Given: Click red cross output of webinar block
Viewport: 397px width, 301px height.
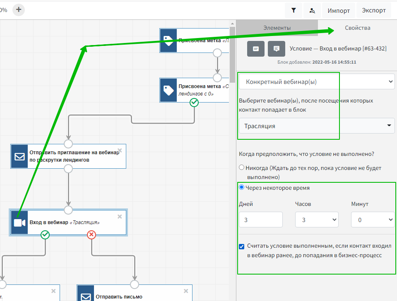Looking at the screenshot, I should [x=91, y=235].
